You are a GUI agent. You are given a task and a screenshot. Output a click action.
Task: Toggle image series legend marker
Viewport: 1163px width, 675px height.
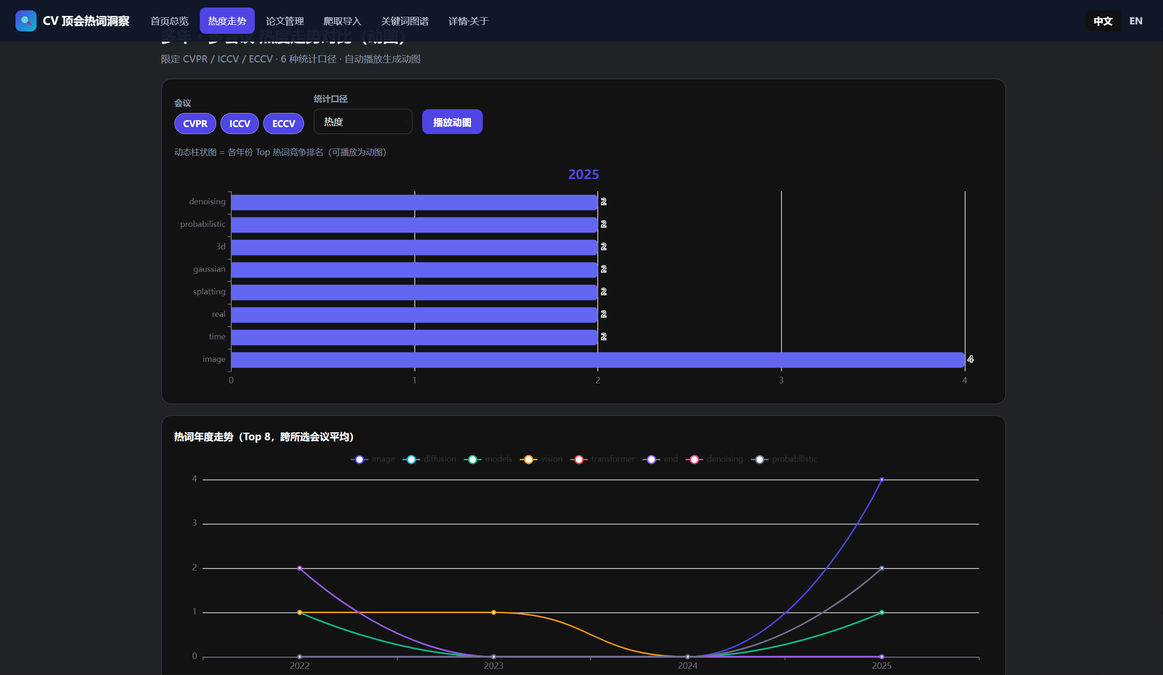pyautogui.click(x=359, y=459)
